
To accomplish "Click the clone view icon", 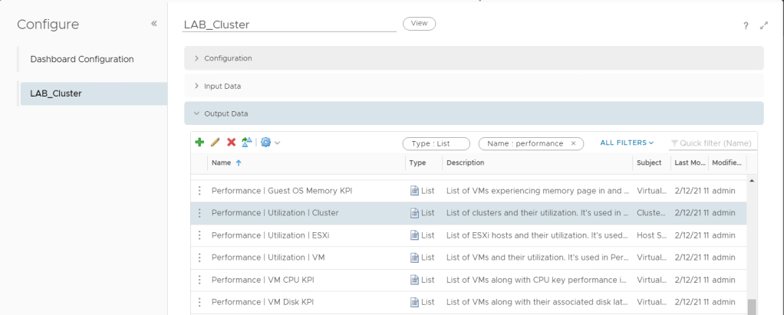I will [x=246, y=143].
